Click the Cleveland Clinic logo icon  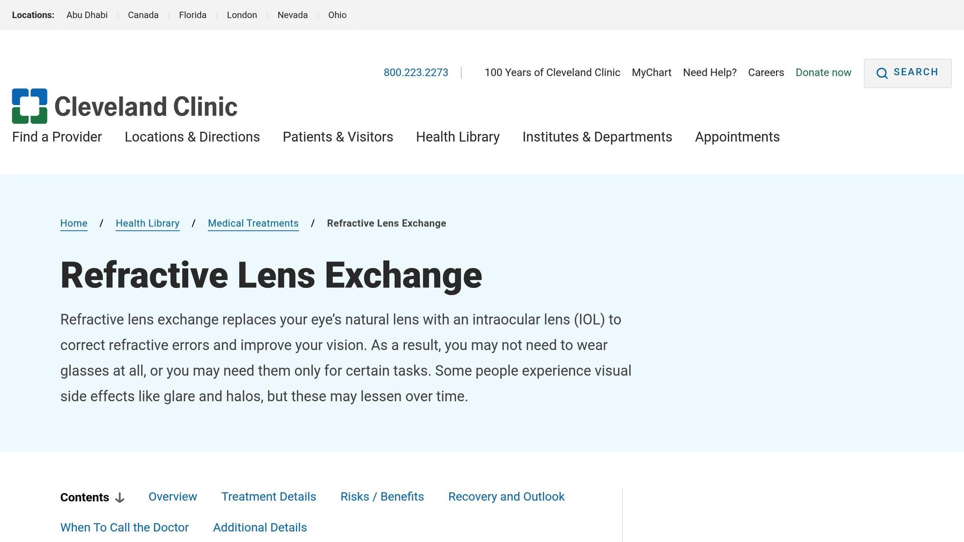click(x=30, y=106)
